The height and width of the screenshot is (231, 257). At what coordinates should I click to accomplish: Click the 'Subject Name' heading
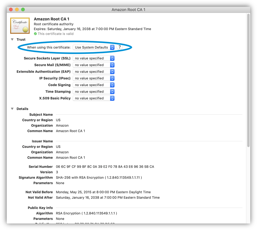click(41, 115)
